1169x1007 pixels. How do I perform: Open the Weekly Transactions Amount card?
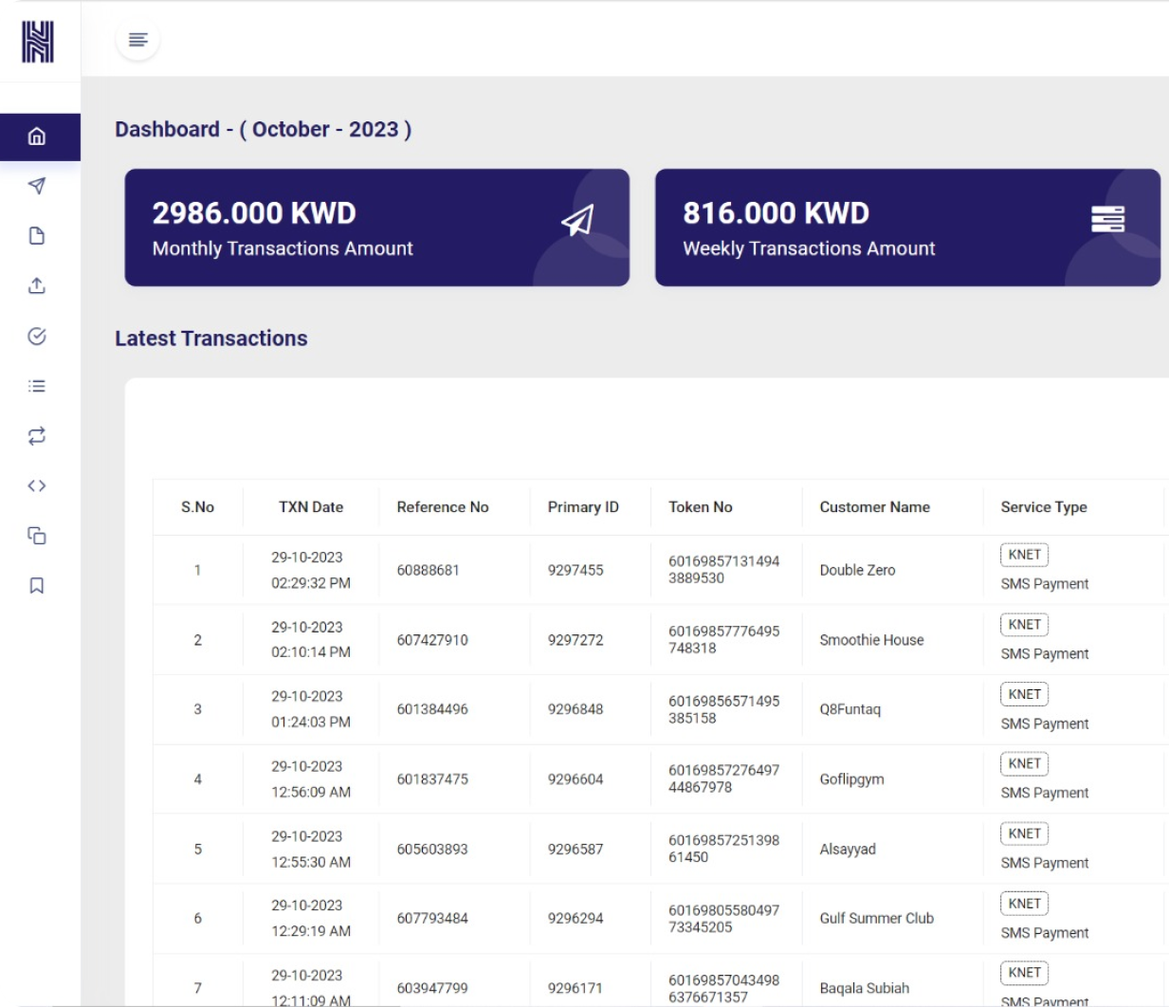[906, 228]
